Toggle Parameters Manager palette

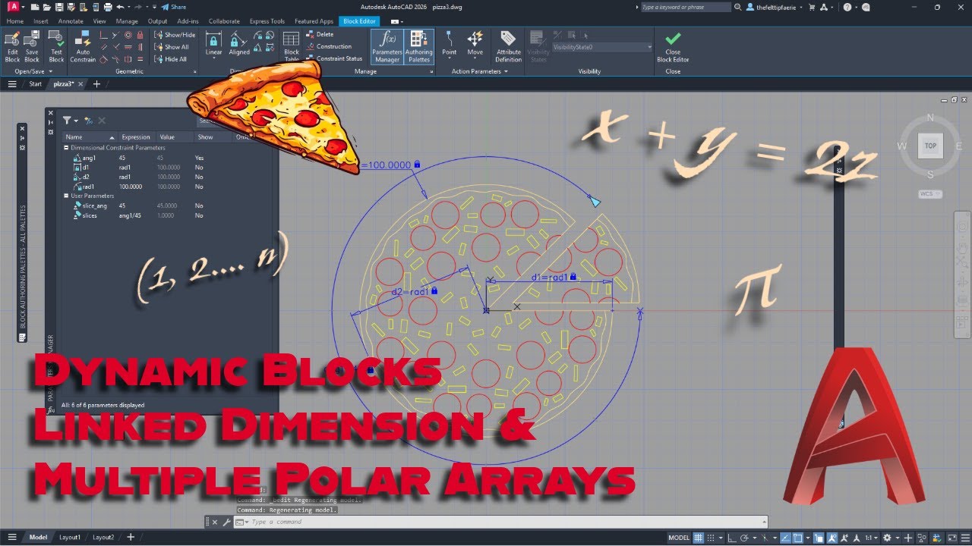[x=387, y=47]
